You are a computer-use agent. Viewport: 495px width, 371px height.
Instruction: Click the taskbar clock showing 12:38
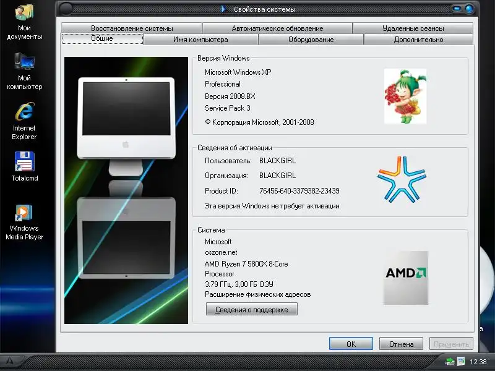point(478,362)
